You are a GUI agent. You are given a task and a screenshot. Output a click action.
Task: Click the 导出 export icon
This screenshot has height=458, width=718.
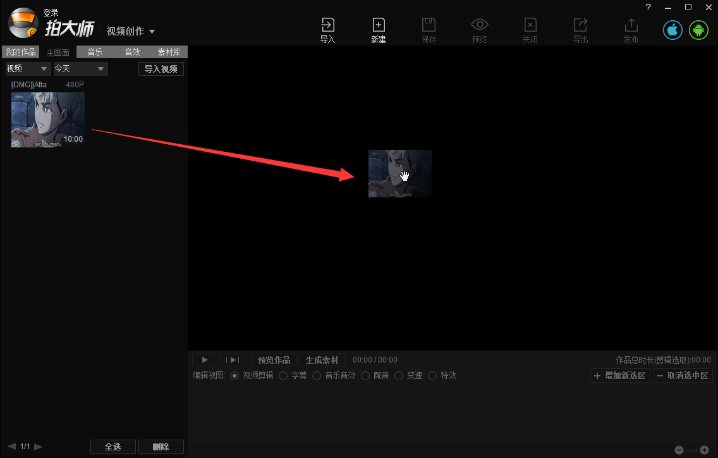pyautogui.click(x=580, y=29)
